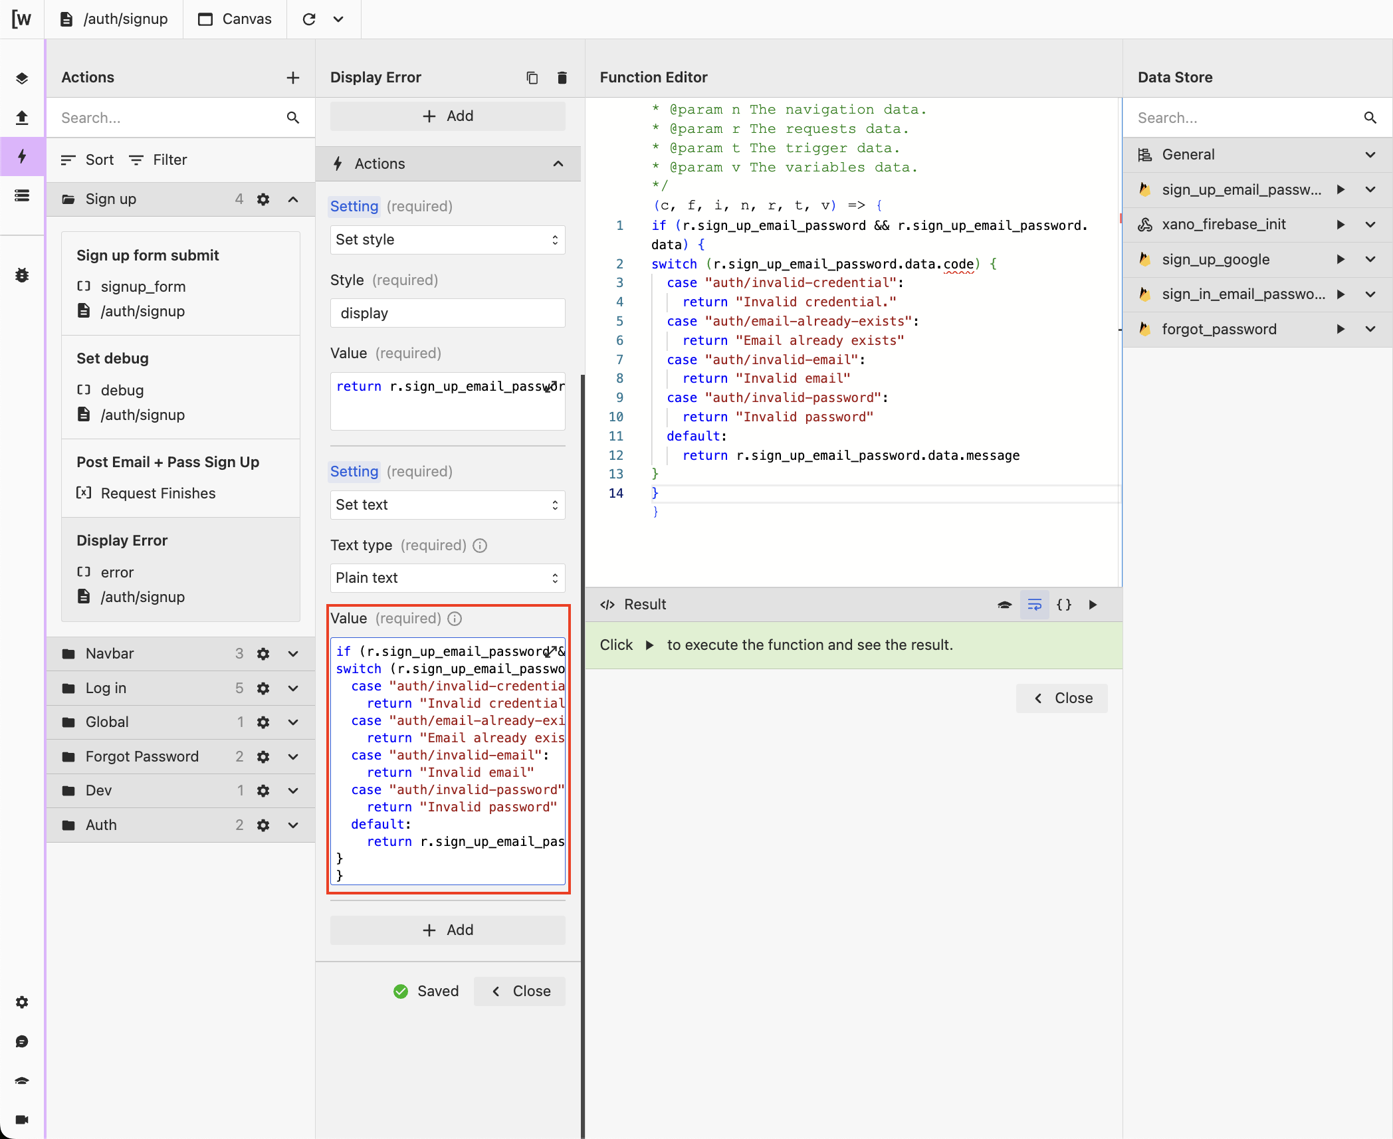
Task: Click the Data Store search field
Action: coord(1243,118)
